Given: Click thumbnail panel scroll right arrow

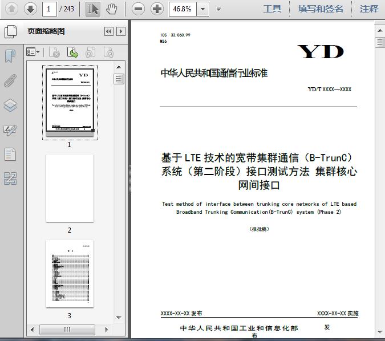Looking at the screenshot, I should coord(107,330).
